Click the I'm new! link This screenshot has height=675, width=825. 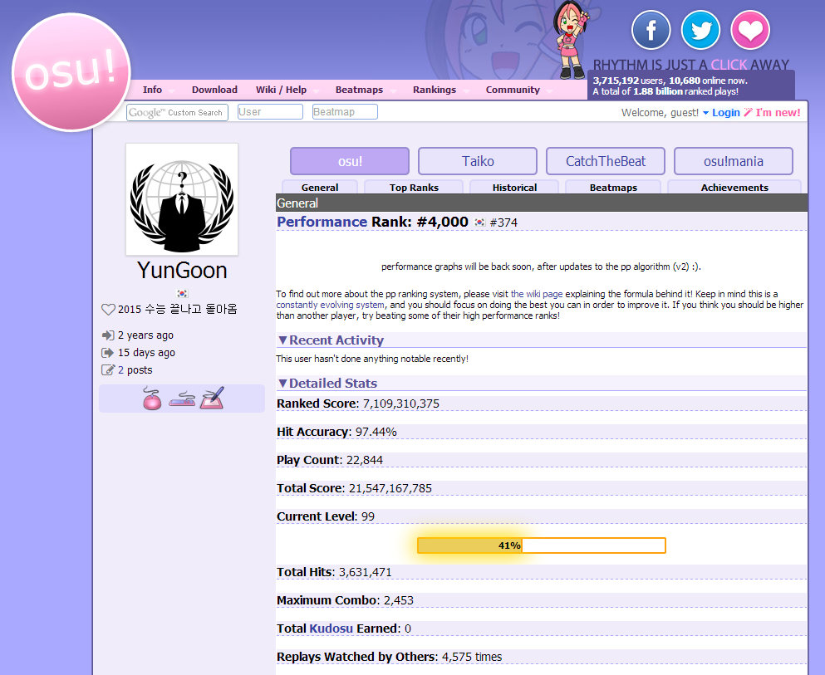click(x=778, y=113)
